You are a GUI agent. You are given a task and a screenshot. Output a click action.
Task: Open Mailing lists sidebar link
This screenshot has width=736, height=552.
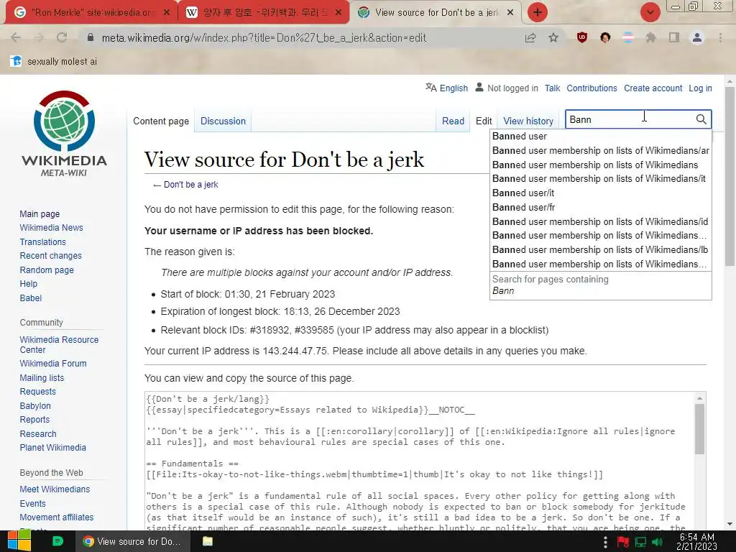(42, 378)
